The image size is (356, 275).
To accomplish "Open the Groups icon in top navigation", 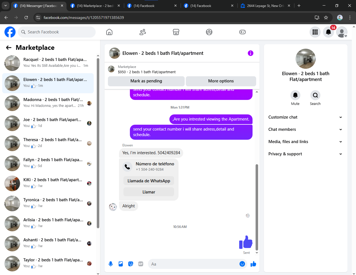I will pyautogui.click(x=209, y=32).
